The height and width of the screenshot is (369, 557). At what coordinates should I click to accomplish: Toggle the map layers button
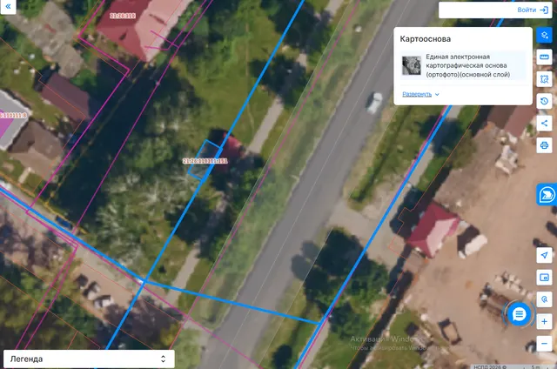544,35
